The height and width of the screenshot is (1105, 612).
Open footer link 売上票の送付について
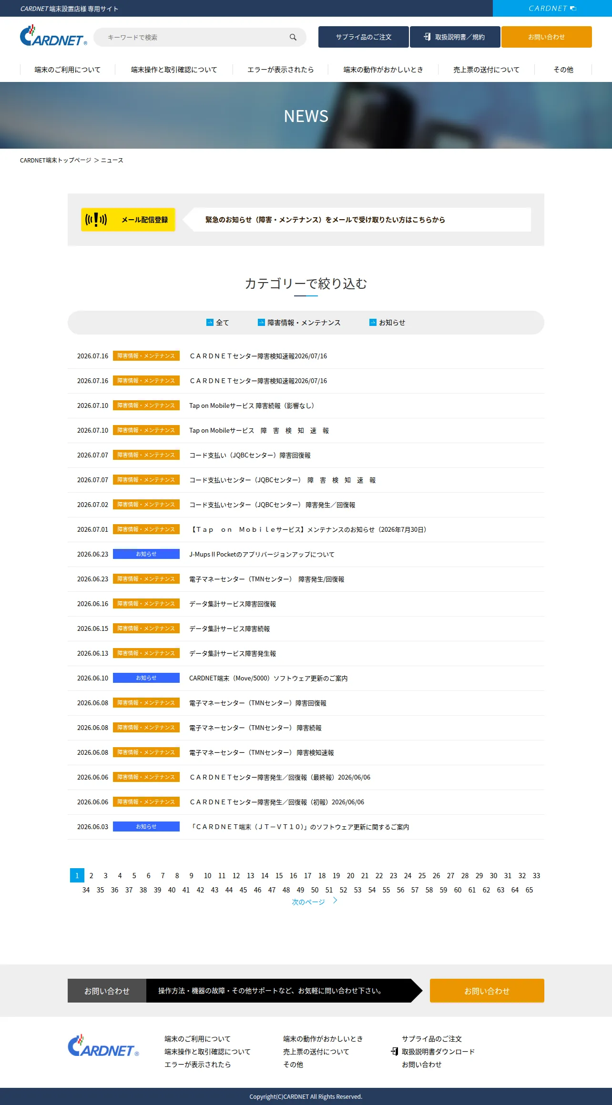click(x=316, y=1052)
